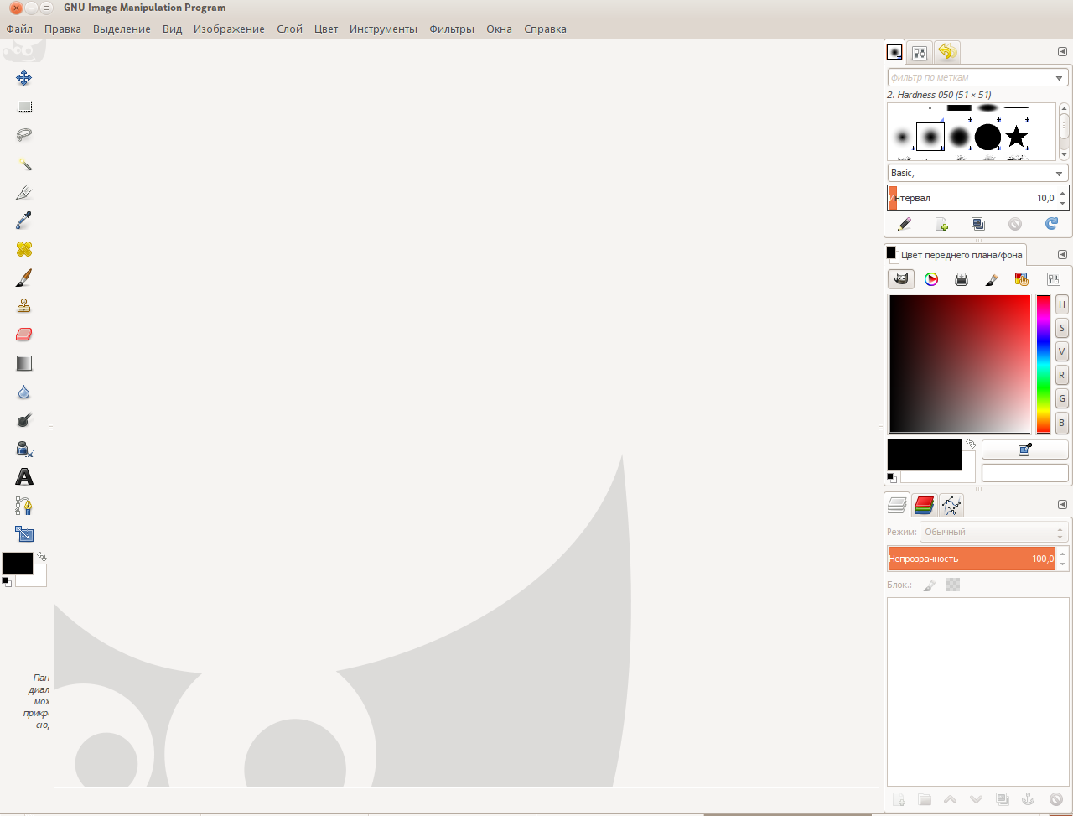Click the large foreground color swatch in the color dock
This screenshot has height=816, width=1073.
925,455
